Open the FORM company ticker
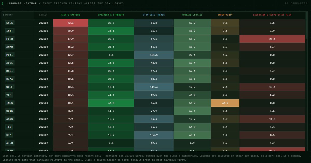Screen dimensions: 311x163 (10, 39)
